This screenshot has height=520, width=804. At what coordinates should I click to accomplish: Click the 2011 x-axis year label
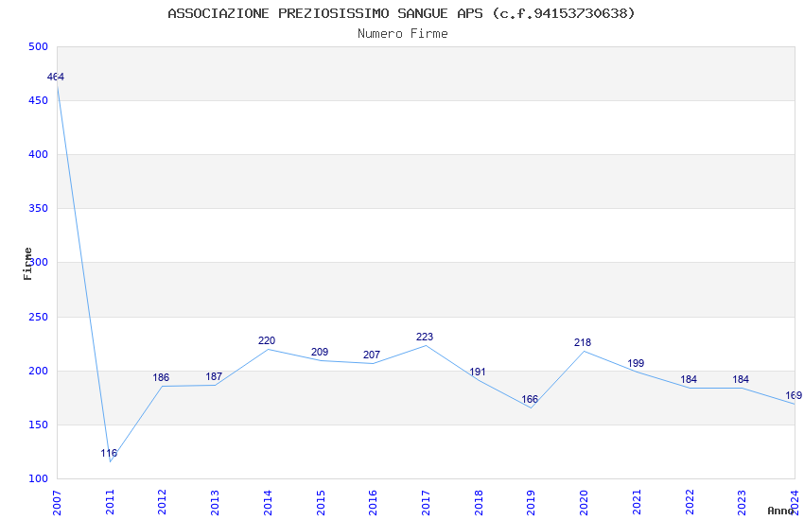(x=110, y=502)
